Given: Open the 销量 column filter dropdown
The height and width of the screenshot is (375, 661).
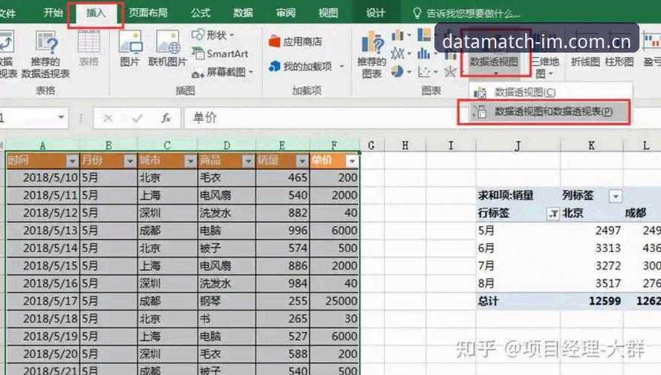Looking at the screenshot, I should click(x=302, y=161).
